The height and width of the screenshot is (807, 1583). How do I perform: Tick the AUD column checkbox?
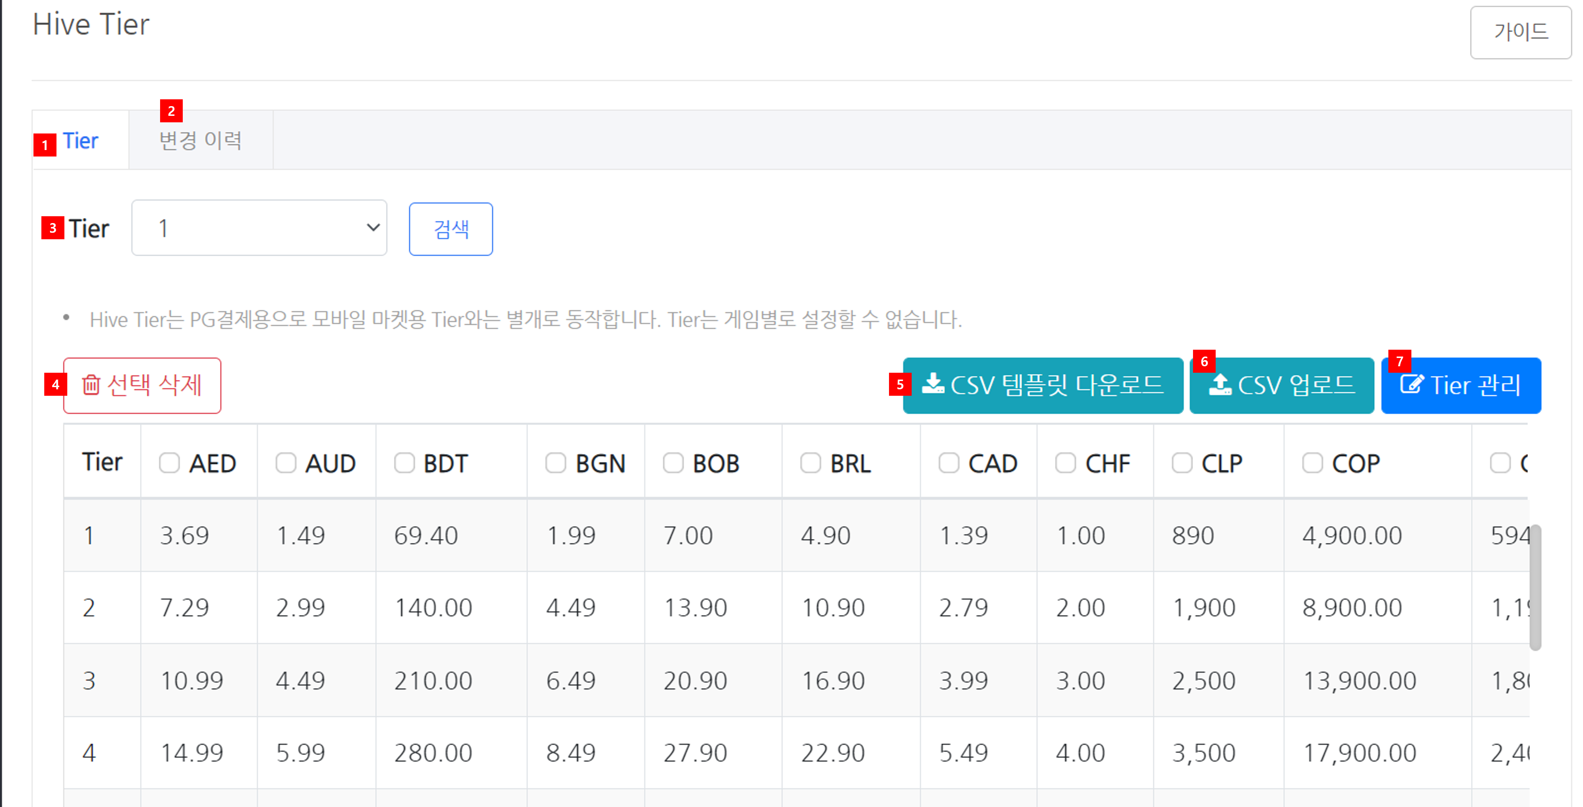pyautogui.click(x=286, y=463)
